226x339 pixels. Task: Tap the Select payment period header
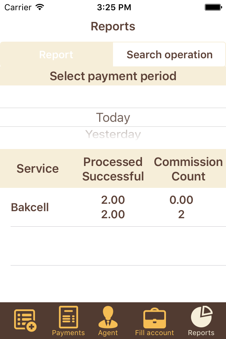tap(113, 76)
